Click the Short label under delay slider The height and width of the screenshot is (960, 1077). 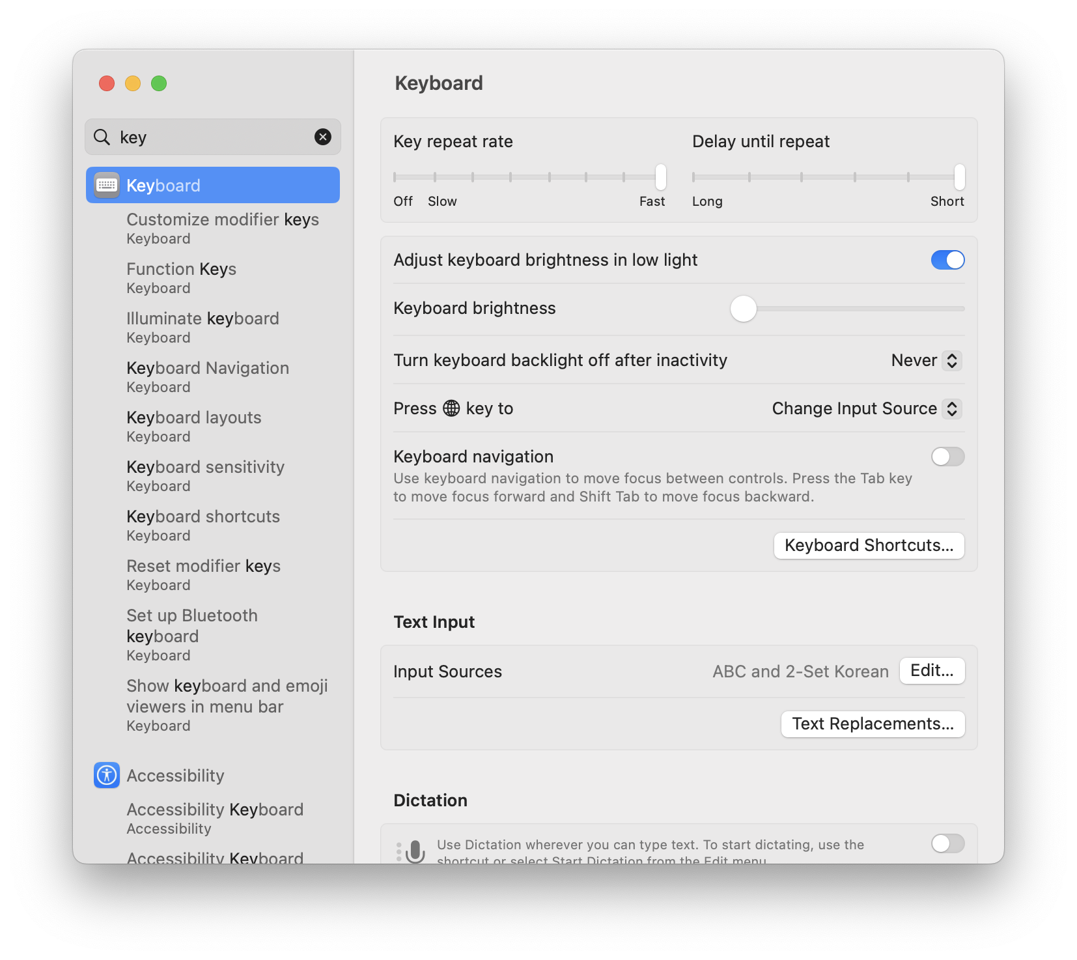(947, 201)
